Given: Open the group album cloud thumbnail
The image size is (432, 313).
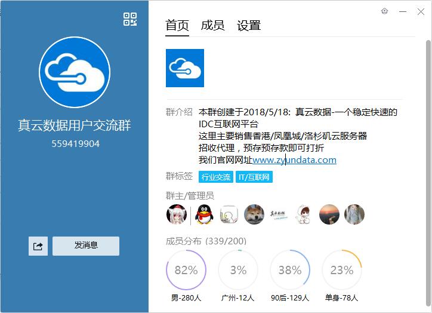Looking at the screenshot, I should (185, 68).
